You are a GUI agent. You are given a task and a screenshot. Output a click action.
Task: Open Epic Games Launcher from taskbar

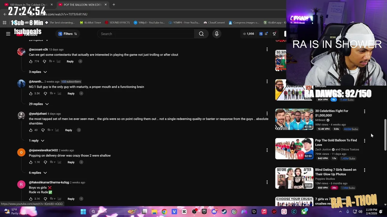(204, 212)
